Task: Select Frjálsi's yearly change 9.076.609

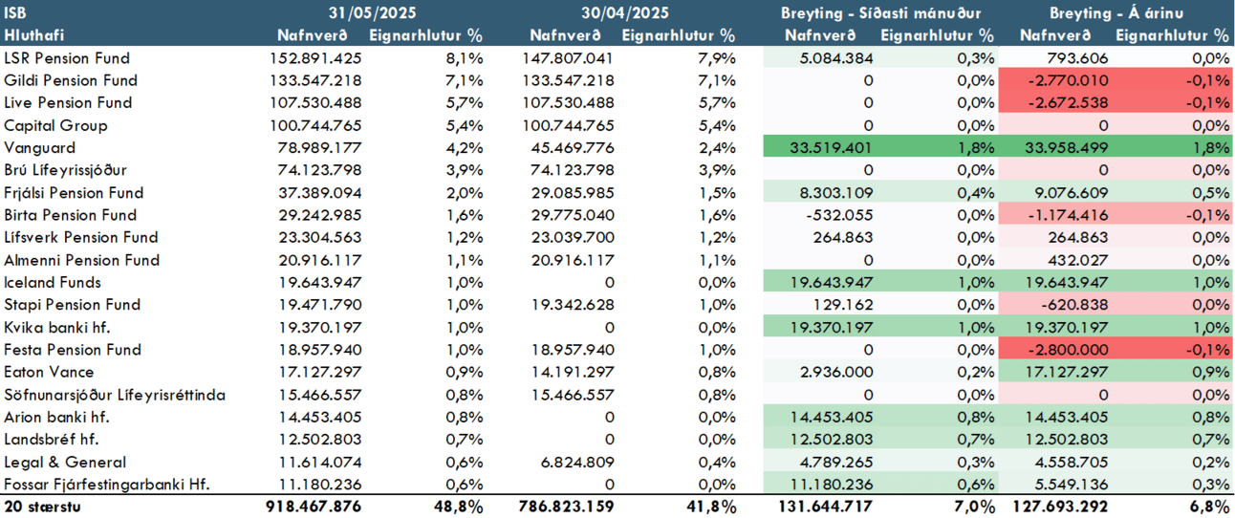Action: (1072, 192)
